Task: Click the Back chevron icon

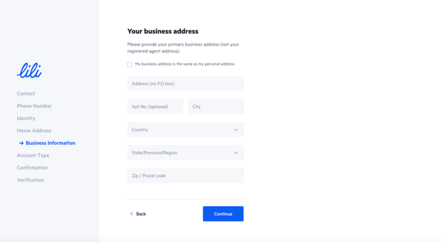Action: point(131,214)
